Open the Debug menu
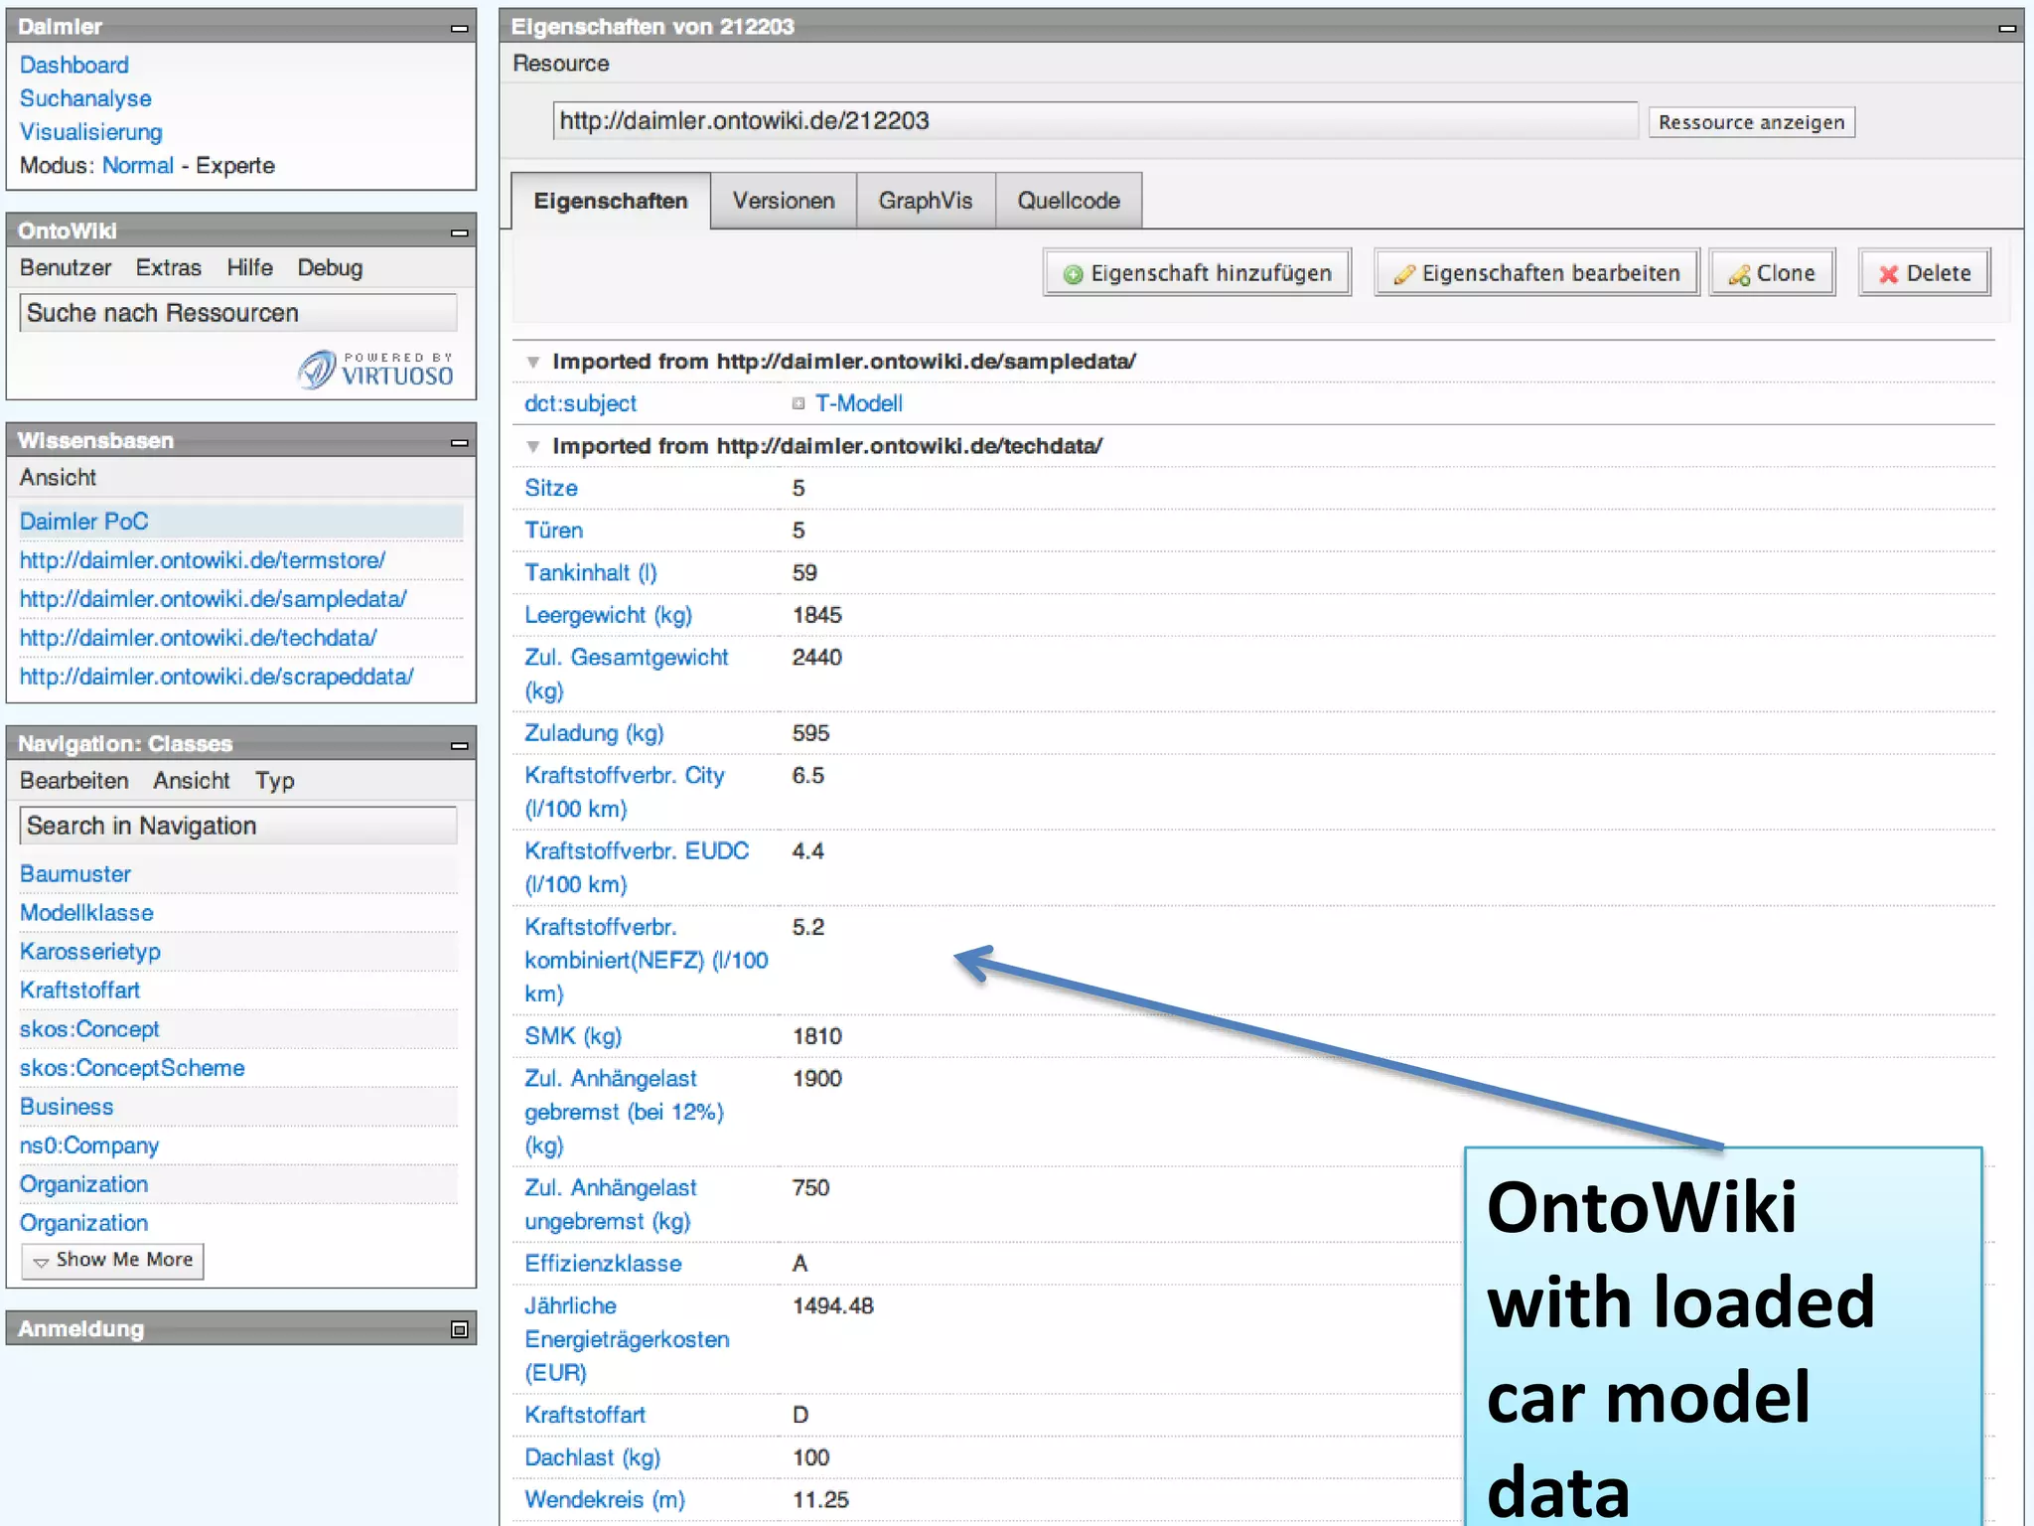This screenshot has height=1526, width=2034. point(331,268)
